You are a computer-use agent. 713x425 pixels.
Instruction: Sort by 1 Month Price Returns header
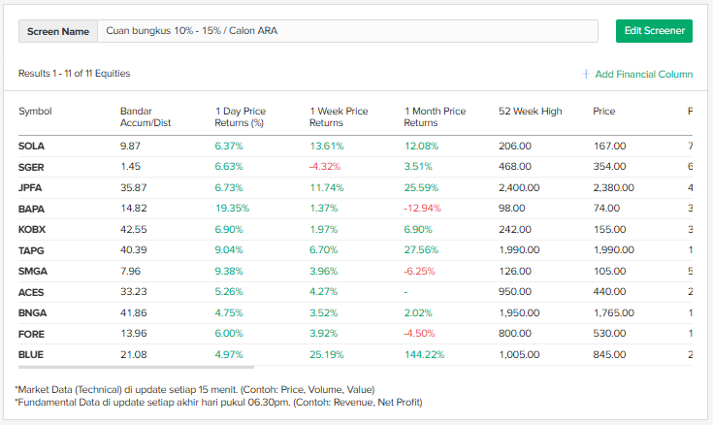435,117
